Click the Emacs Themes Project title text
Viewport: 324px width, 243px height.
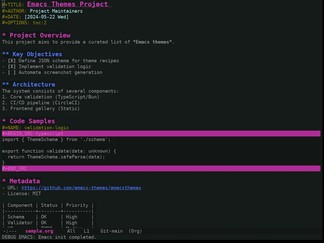(x=68, y=4)
